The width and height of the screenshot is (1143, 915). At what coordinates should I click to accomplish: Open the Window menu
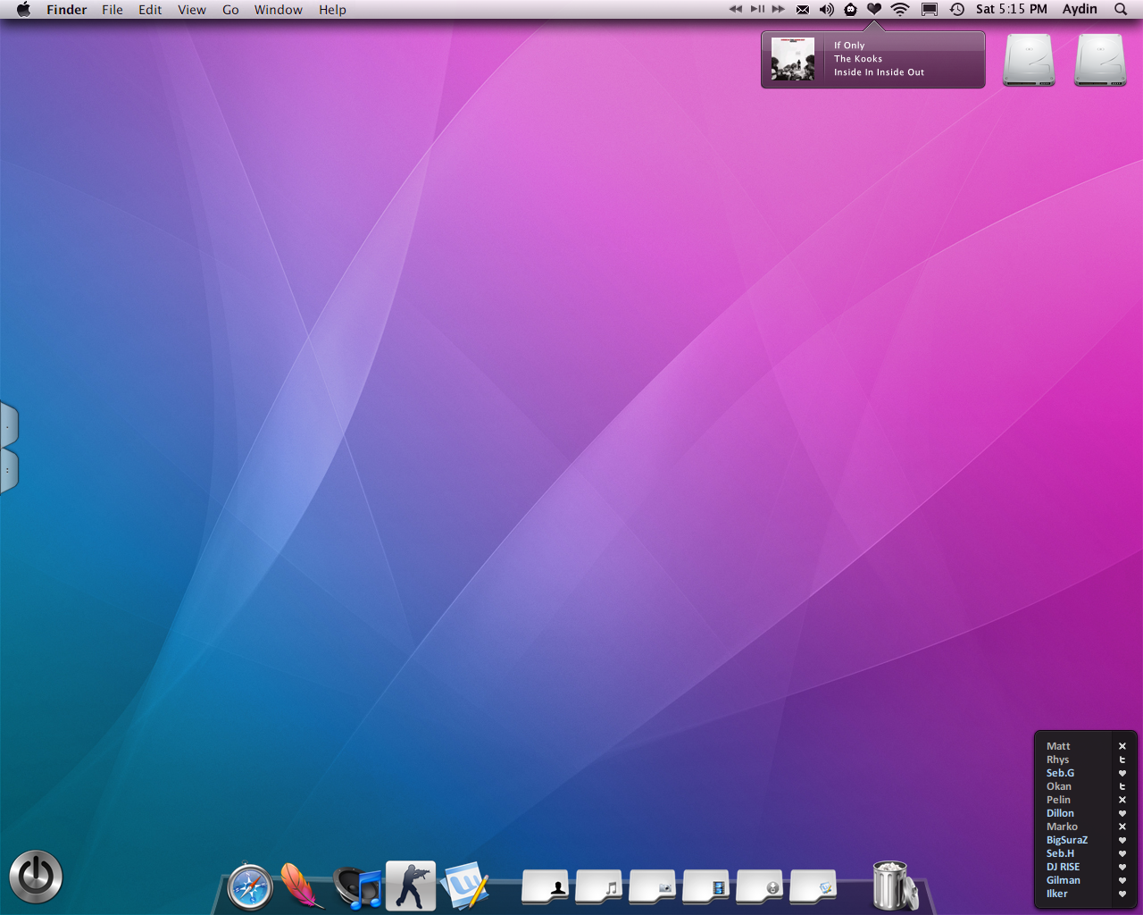coord(279,10)
